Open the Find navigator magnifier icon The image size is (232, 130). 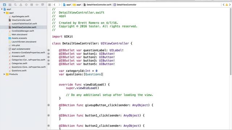coord(15,5)
